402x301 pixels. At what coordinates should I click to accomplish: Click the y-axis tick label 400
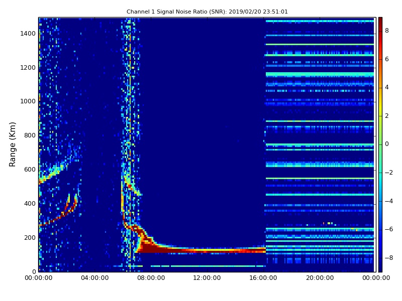pyautogui.click(x=30, y=204)
